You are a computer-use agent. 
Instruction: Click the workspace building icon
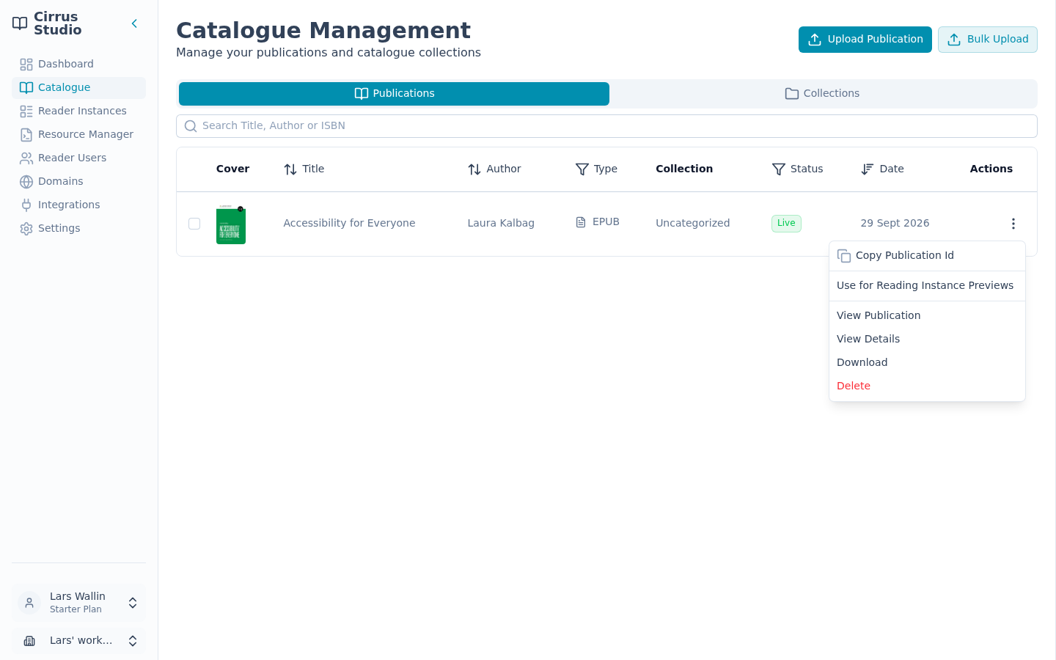(29, 641)
